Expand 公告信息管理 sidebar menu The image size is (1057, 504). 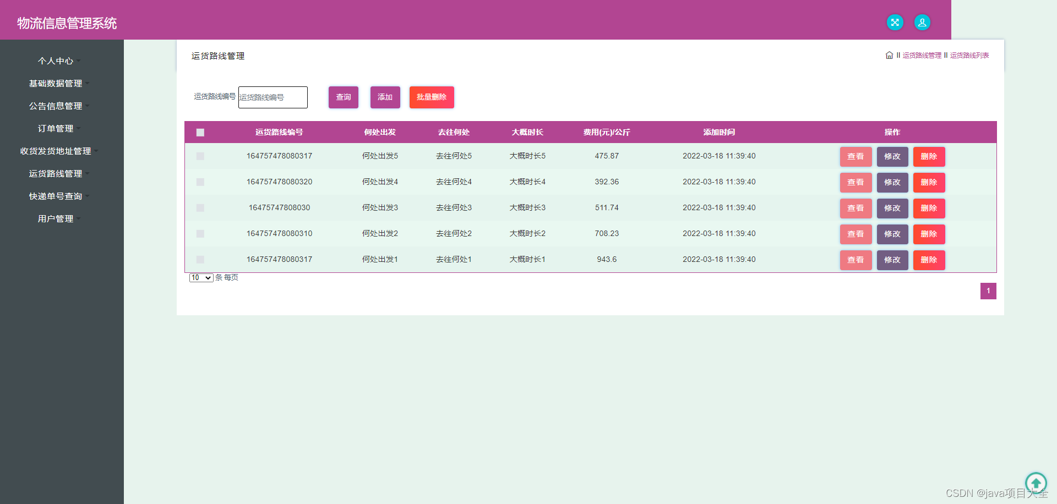[x=59, y=106]
